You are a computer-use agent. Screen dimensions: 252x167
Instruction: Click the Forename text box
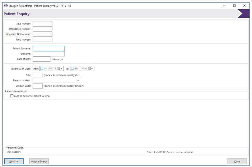point(49,54)
